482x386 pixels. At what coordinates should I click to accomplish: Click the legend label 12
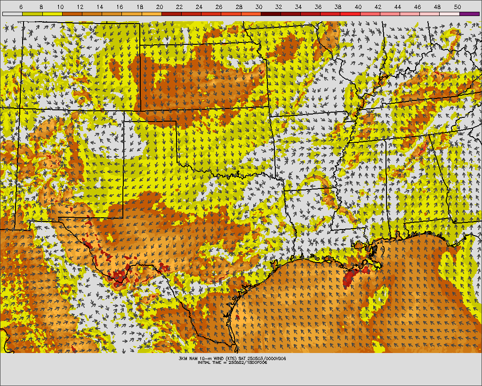[x=80, y=7]
